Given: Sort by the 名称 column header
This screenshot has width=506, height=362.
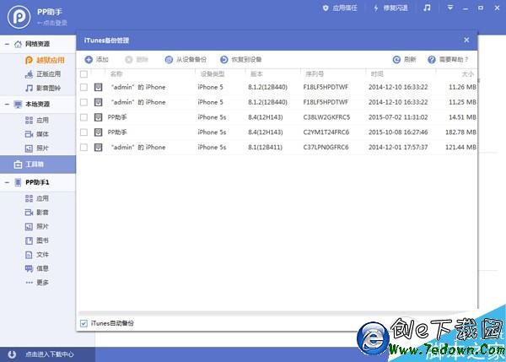Looking at the screenshot, I should [x=116, y=74].
